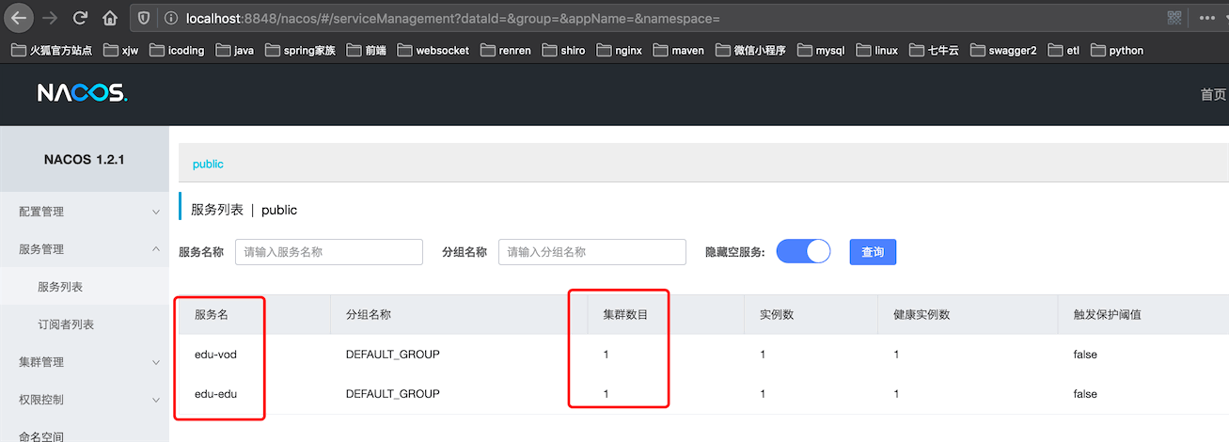Open 订阅者列表 in the sidebar
This screenshot has height=442, width=1229.
(x=85, y=324)
